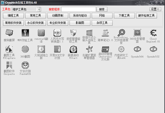Launch the 搜狗截屏 screenshot tool
This screenshot has width=165, height=113.
(9, 33)
